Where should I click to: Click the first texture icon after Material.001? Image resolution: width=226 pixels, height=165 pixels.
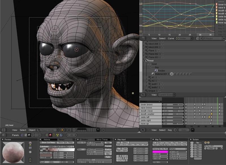[171, 74]
